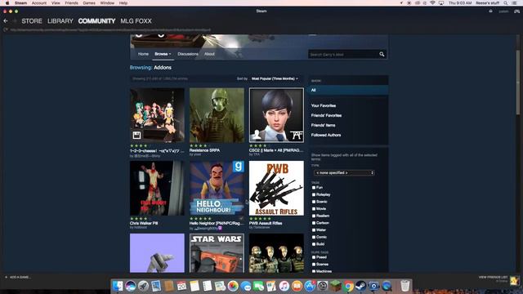Switch to the Workshop Home tab
This screenshot has height=294, width=523.
pyautogui.click(x=144, y=54)
